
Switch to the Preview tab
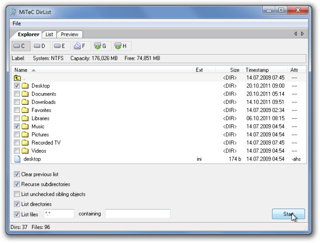[x=69, y=34]
